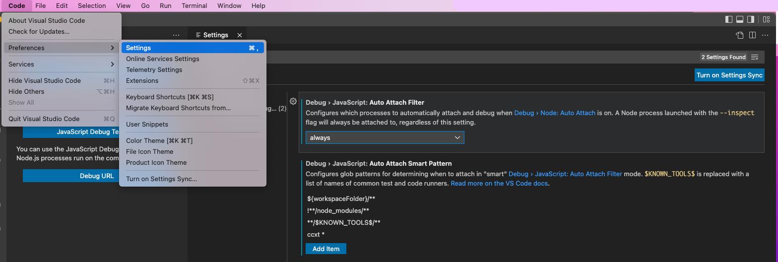Image resolution: width=778 pixels, height=262 pixels.
Task: Clear the settings search input
Action: [x=755, y=57]
